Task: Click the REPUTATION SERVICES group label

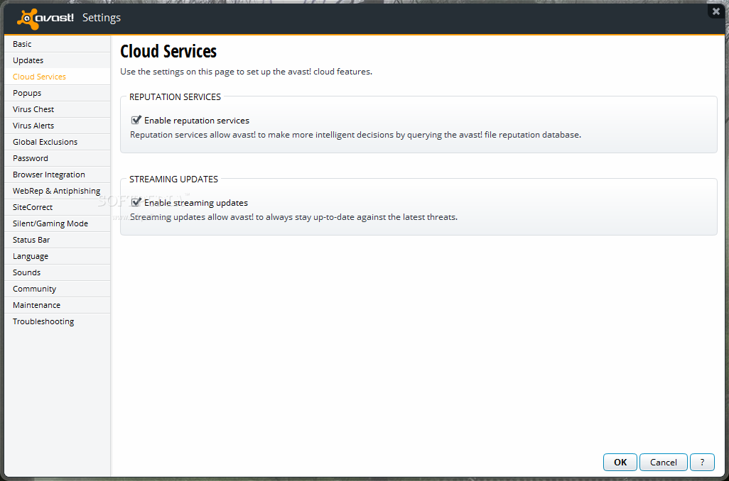Action: tap(175, 97)
